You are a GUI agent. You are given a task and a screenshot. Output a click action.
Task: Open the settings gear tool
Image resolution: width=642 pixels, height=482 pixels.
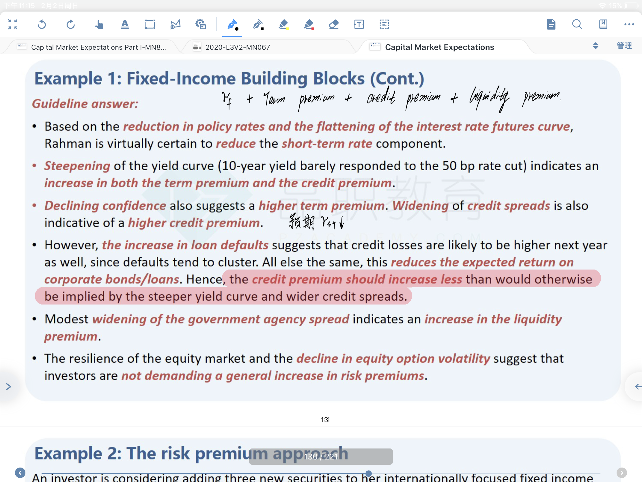pyautogui.click(x=201, y=24)
